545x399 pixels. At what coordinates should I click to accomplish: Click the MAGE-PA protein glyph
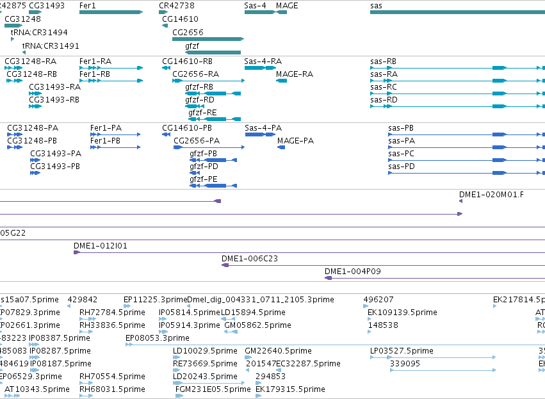[281, 147]
